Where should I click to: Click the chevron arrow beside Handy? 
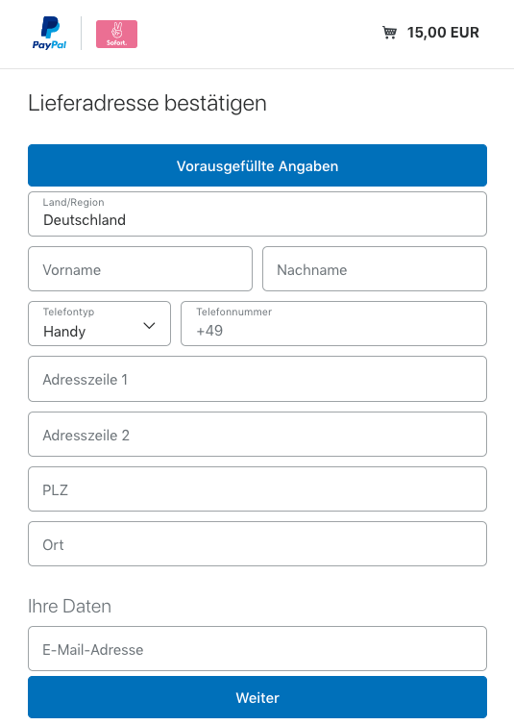[x=149, y=326]
